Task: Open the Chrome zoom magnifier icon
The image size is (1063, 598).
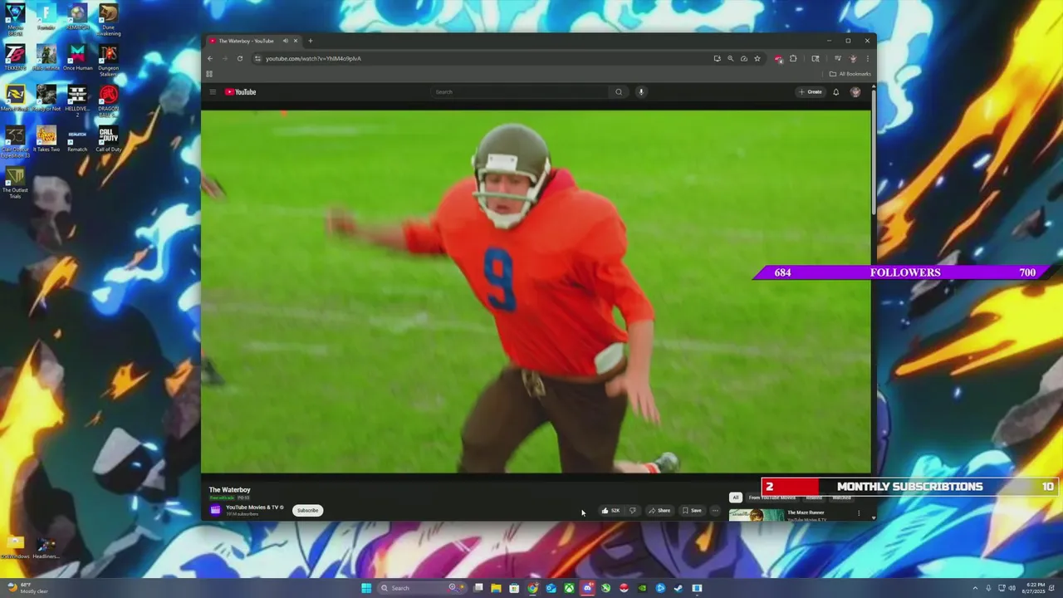Action: point(731,58)
